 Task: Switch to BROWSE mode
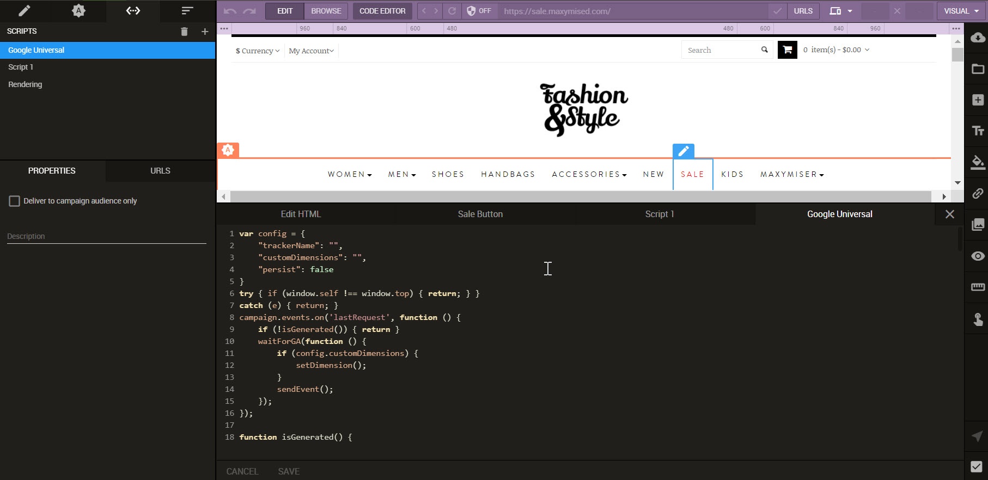click(x=326, y=11)
